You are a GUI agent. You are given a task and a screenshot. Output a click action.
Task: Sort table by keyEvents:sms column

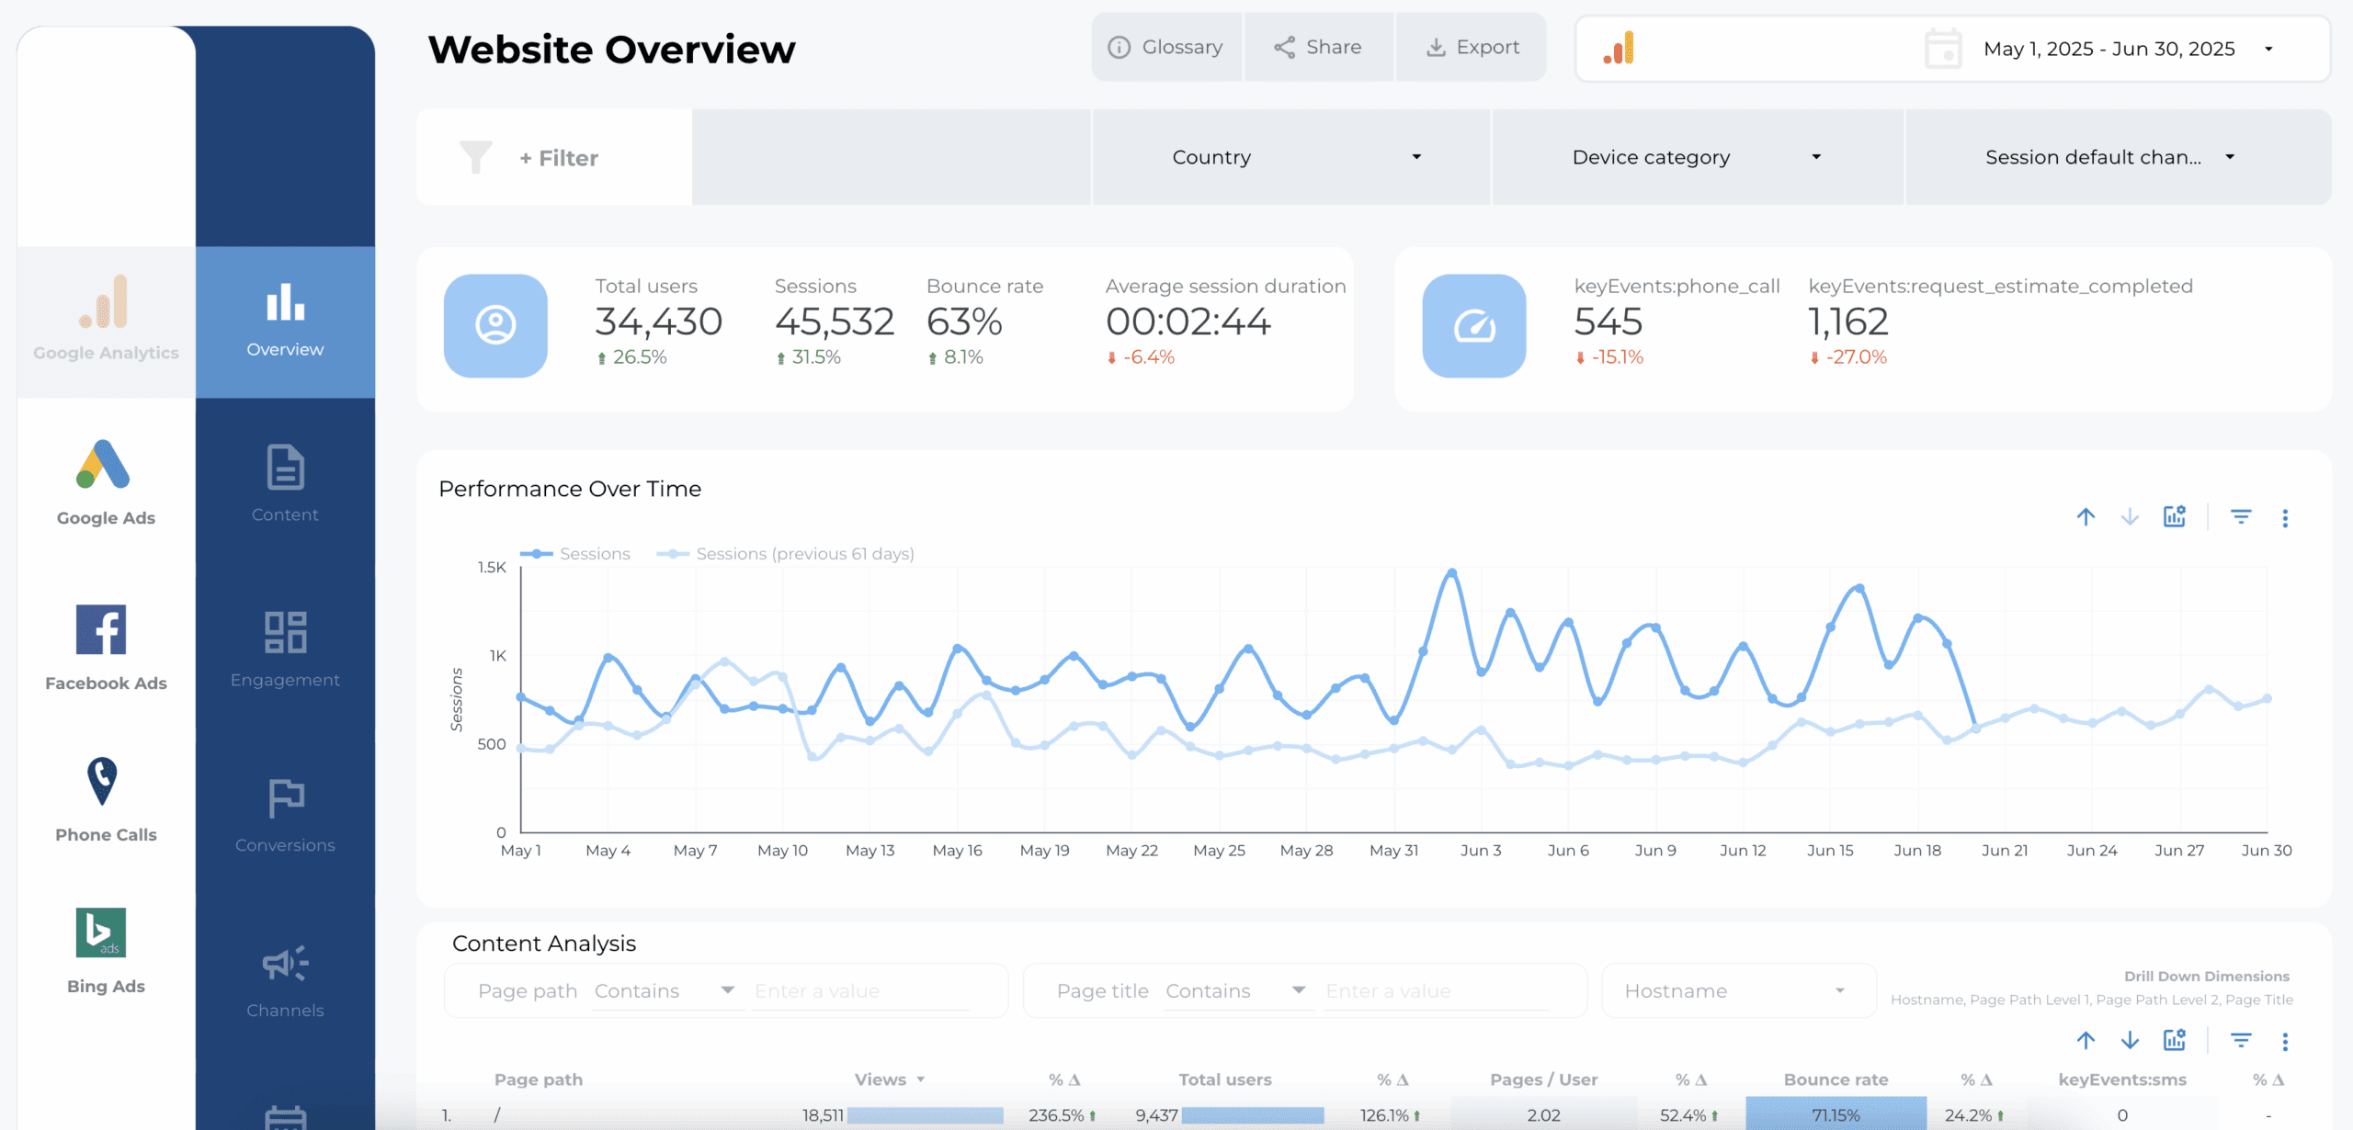(x=2122, y=1079)
